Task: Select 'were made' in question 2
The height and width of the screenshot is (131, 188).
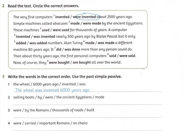Action: click(x=92, y=23)
